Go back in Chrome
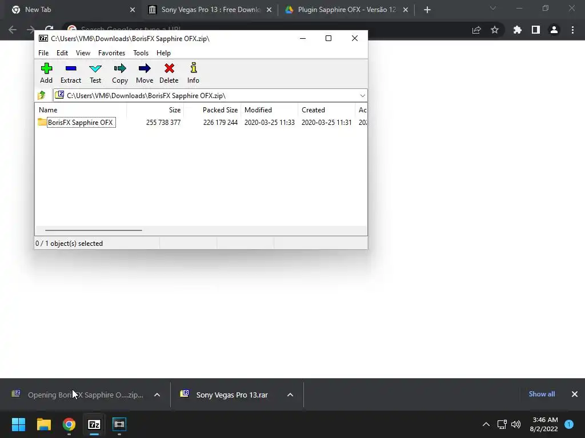585x438 pixels. 13,30
